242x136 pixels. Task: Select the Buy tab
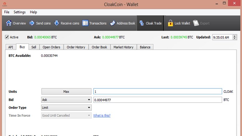(22, 47)
